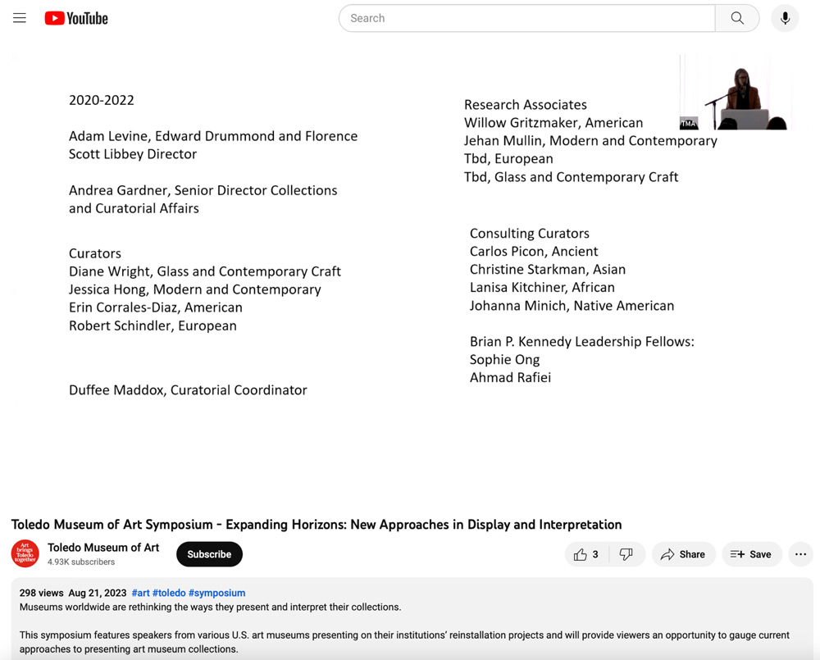820x660 pixels.
Task: Click 'Curators' heading on slide
Action: (x=94, y=253)
